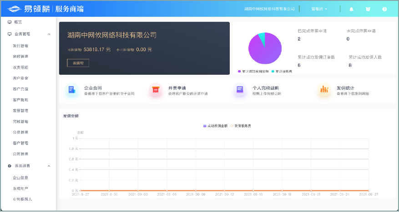Click the 概览 monitor icon in sidebar
Screen dimensions: 399x212
(10, 22)
